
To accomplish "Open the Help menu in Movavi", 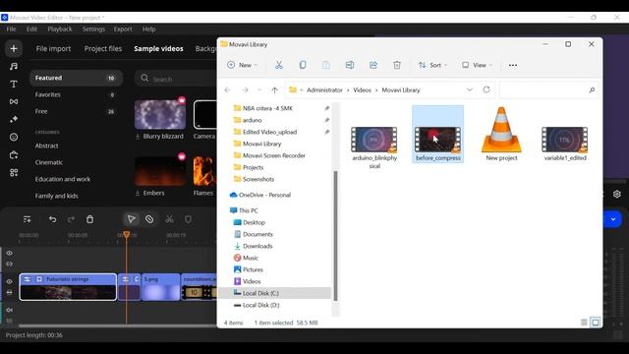I will click(148, 29).
